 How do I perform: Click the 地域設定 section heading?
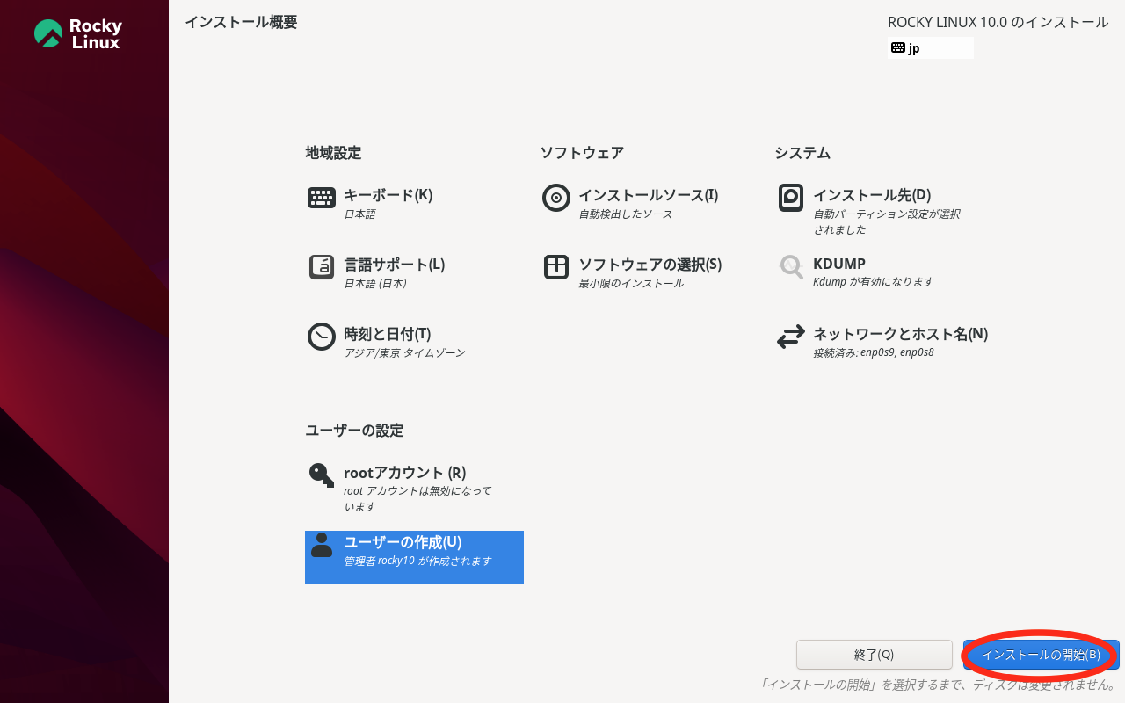(x=333, y=152)
